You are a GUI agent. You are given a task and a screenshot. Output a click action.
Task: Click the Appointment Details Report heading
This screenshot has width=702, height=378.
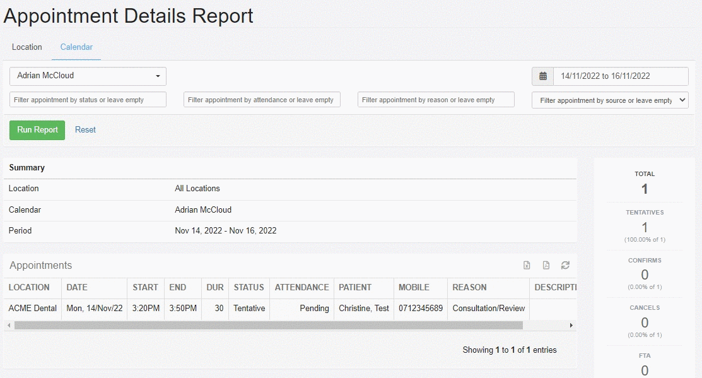pyautogui.click(x=128, y=16)
